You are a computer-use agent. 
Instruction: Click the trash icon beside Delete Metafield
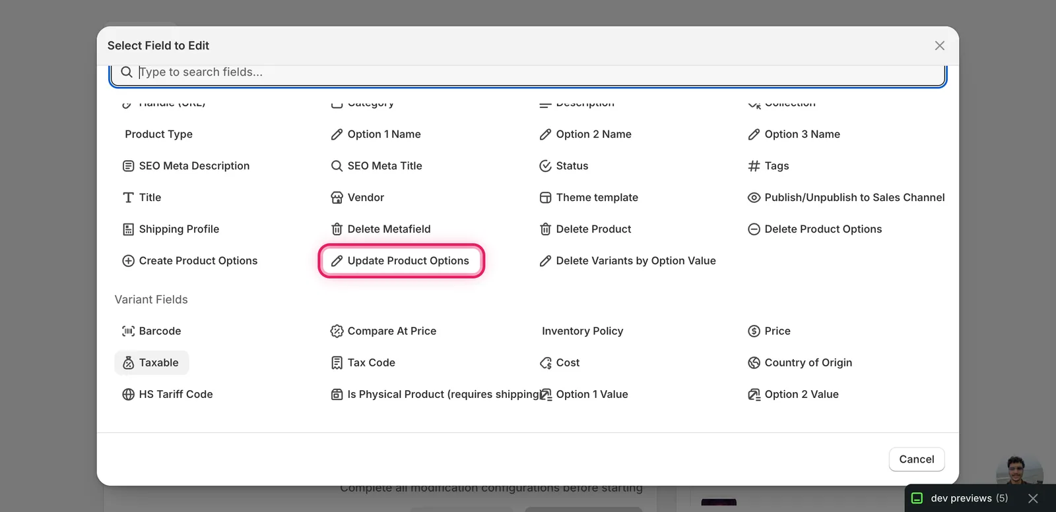337,229
